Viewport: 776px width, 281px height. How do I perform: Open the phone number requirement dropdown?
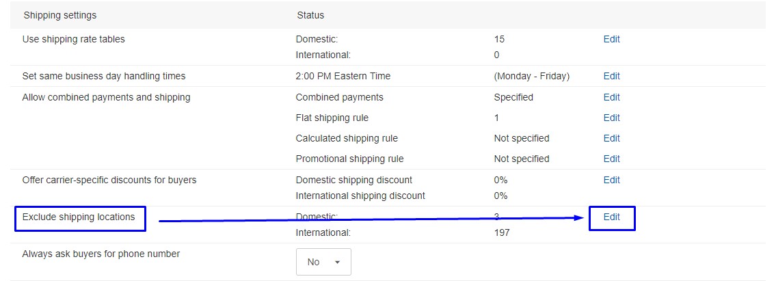point(323,262)
